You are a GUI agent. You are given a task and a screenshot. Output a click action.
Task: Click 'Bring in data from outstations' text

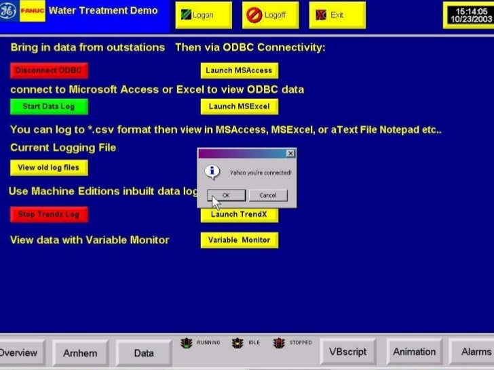[88, 47]
